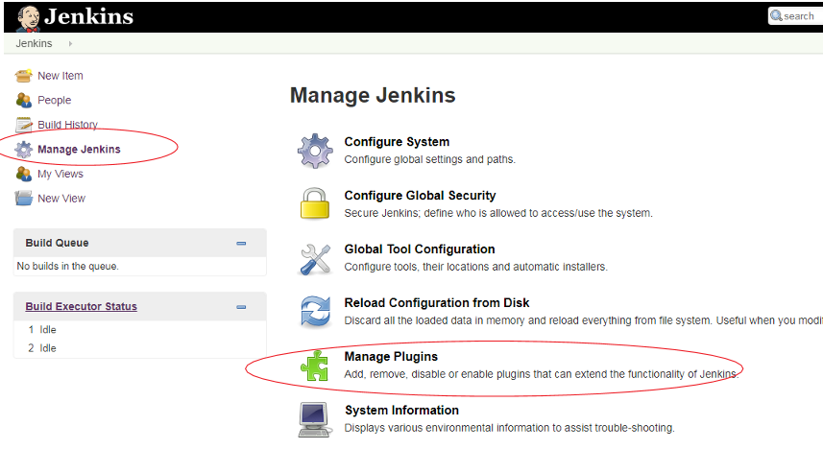The height and width of the screenshot is (449, 823).
Task: Open Global Tool Configuration
Action: click(x=420, y=249)
